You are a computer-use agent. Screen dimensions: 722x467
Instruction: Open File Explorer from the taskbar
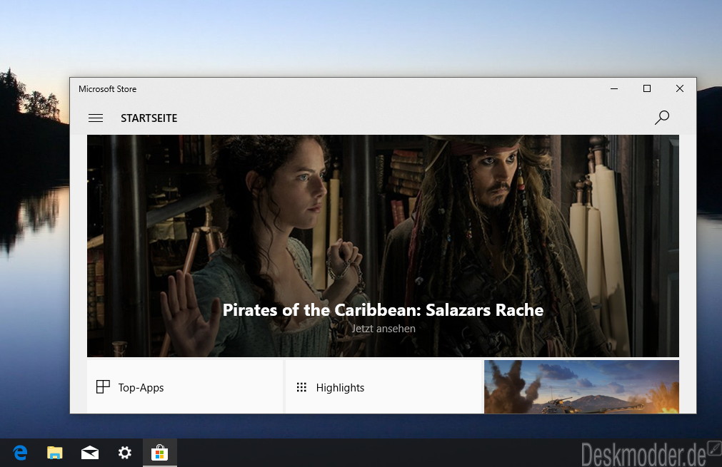click(55, 453)
